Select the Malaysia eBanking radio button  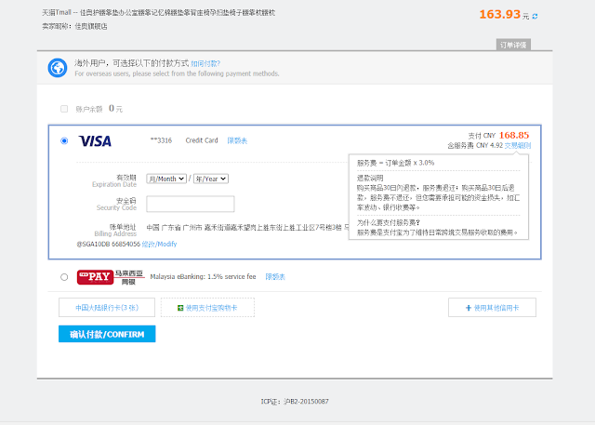(64, 277)
